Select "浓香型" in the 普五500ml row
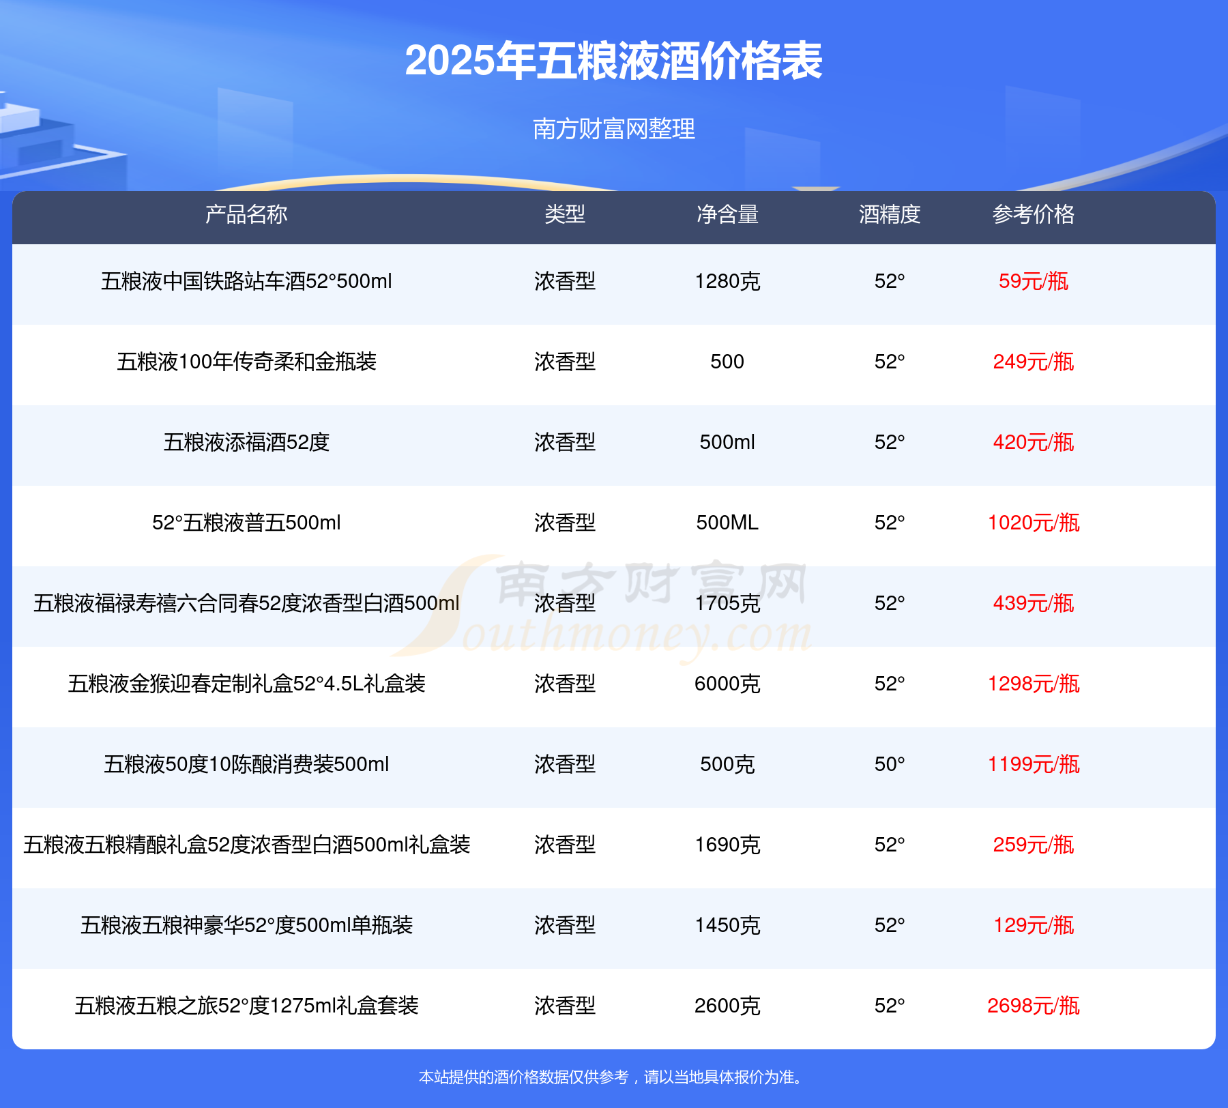Screen dimensions: 1228x1108 coord(565,523)
